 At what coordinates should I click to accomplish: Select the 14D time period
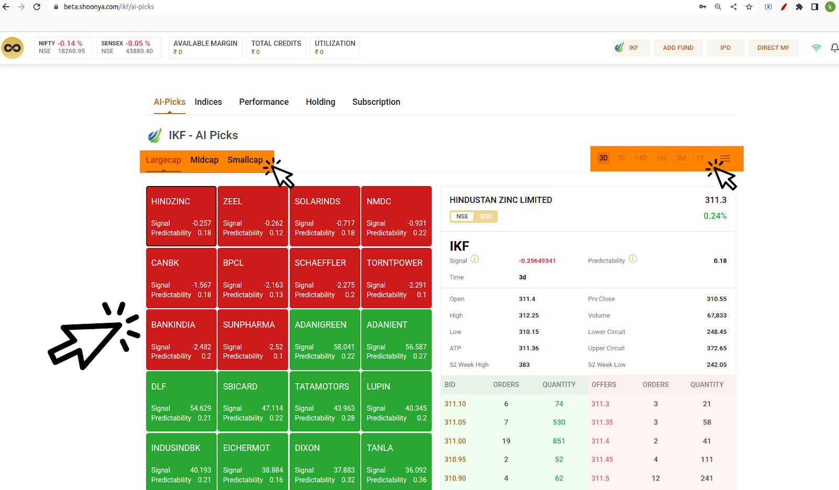point(641,158)
